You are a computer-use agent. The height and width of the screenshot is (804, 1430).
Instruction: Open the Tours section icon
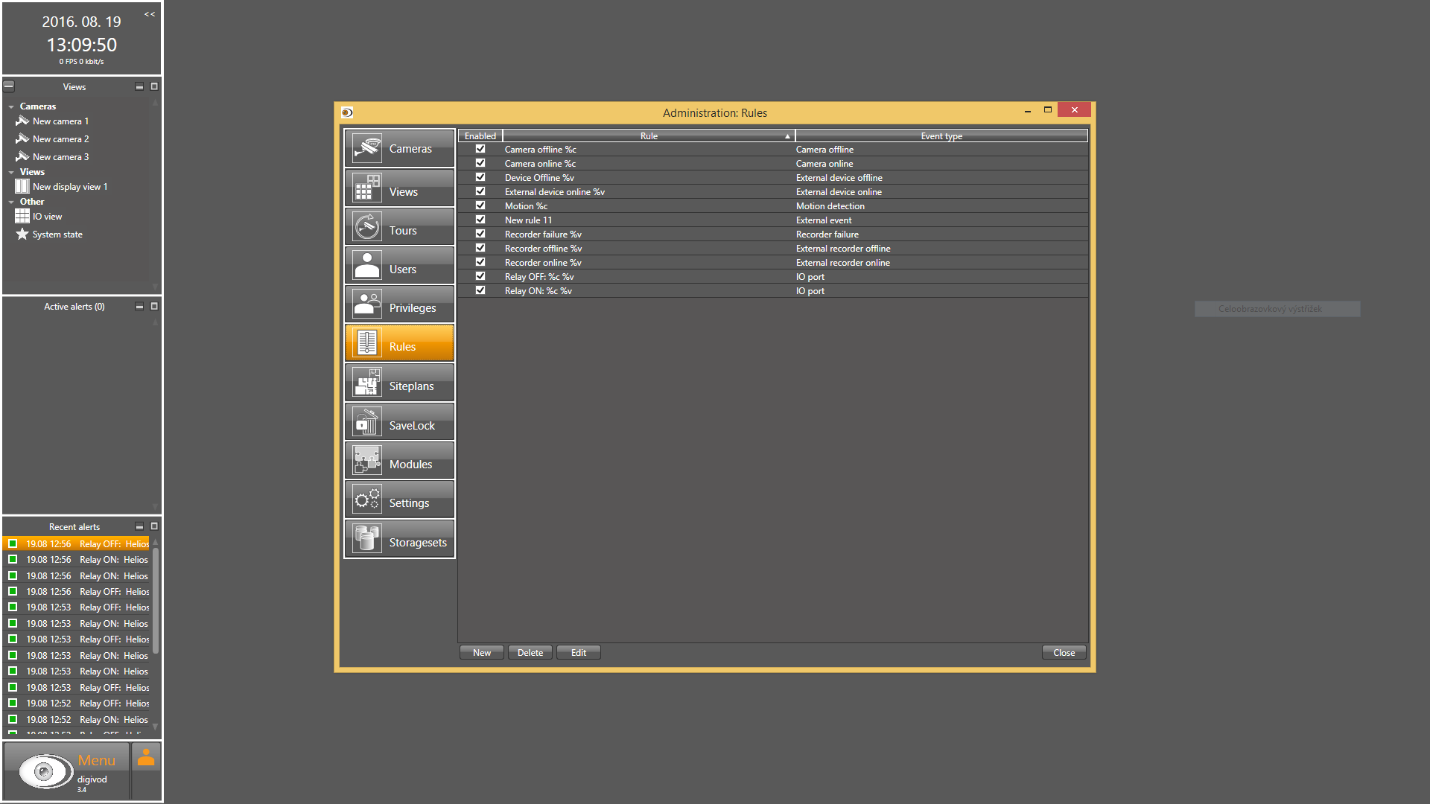tap(367, 227)
